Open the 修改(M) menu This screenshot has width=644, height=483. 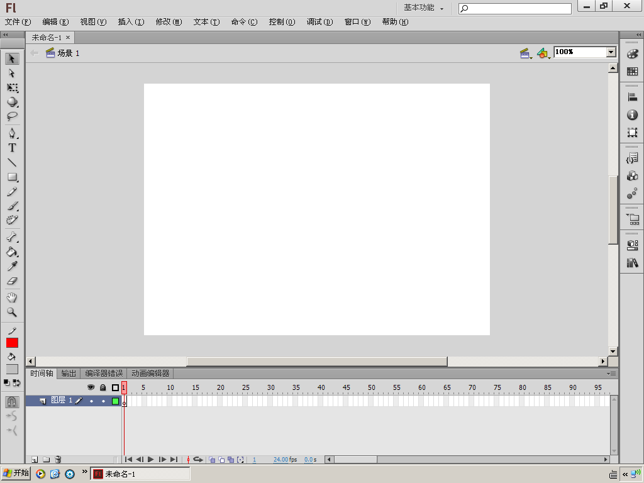[169, 22]
